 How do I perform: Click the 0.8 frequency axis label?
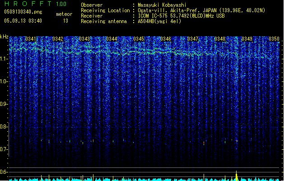[x=4, y=127]
